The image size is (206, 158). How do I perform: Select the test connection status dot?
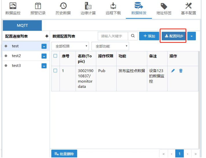6,46
